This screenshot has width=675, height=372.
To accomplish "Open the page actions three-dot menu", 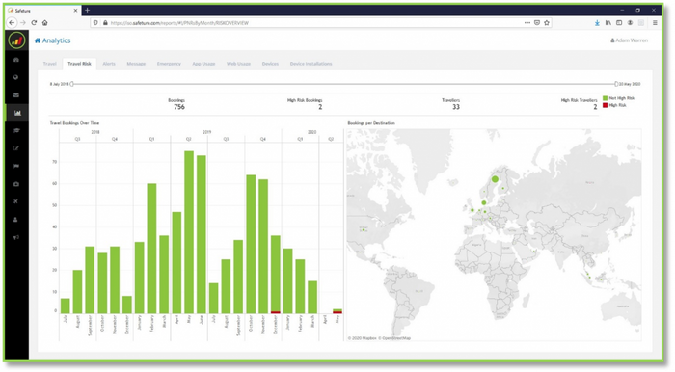I will pos(527,23).
